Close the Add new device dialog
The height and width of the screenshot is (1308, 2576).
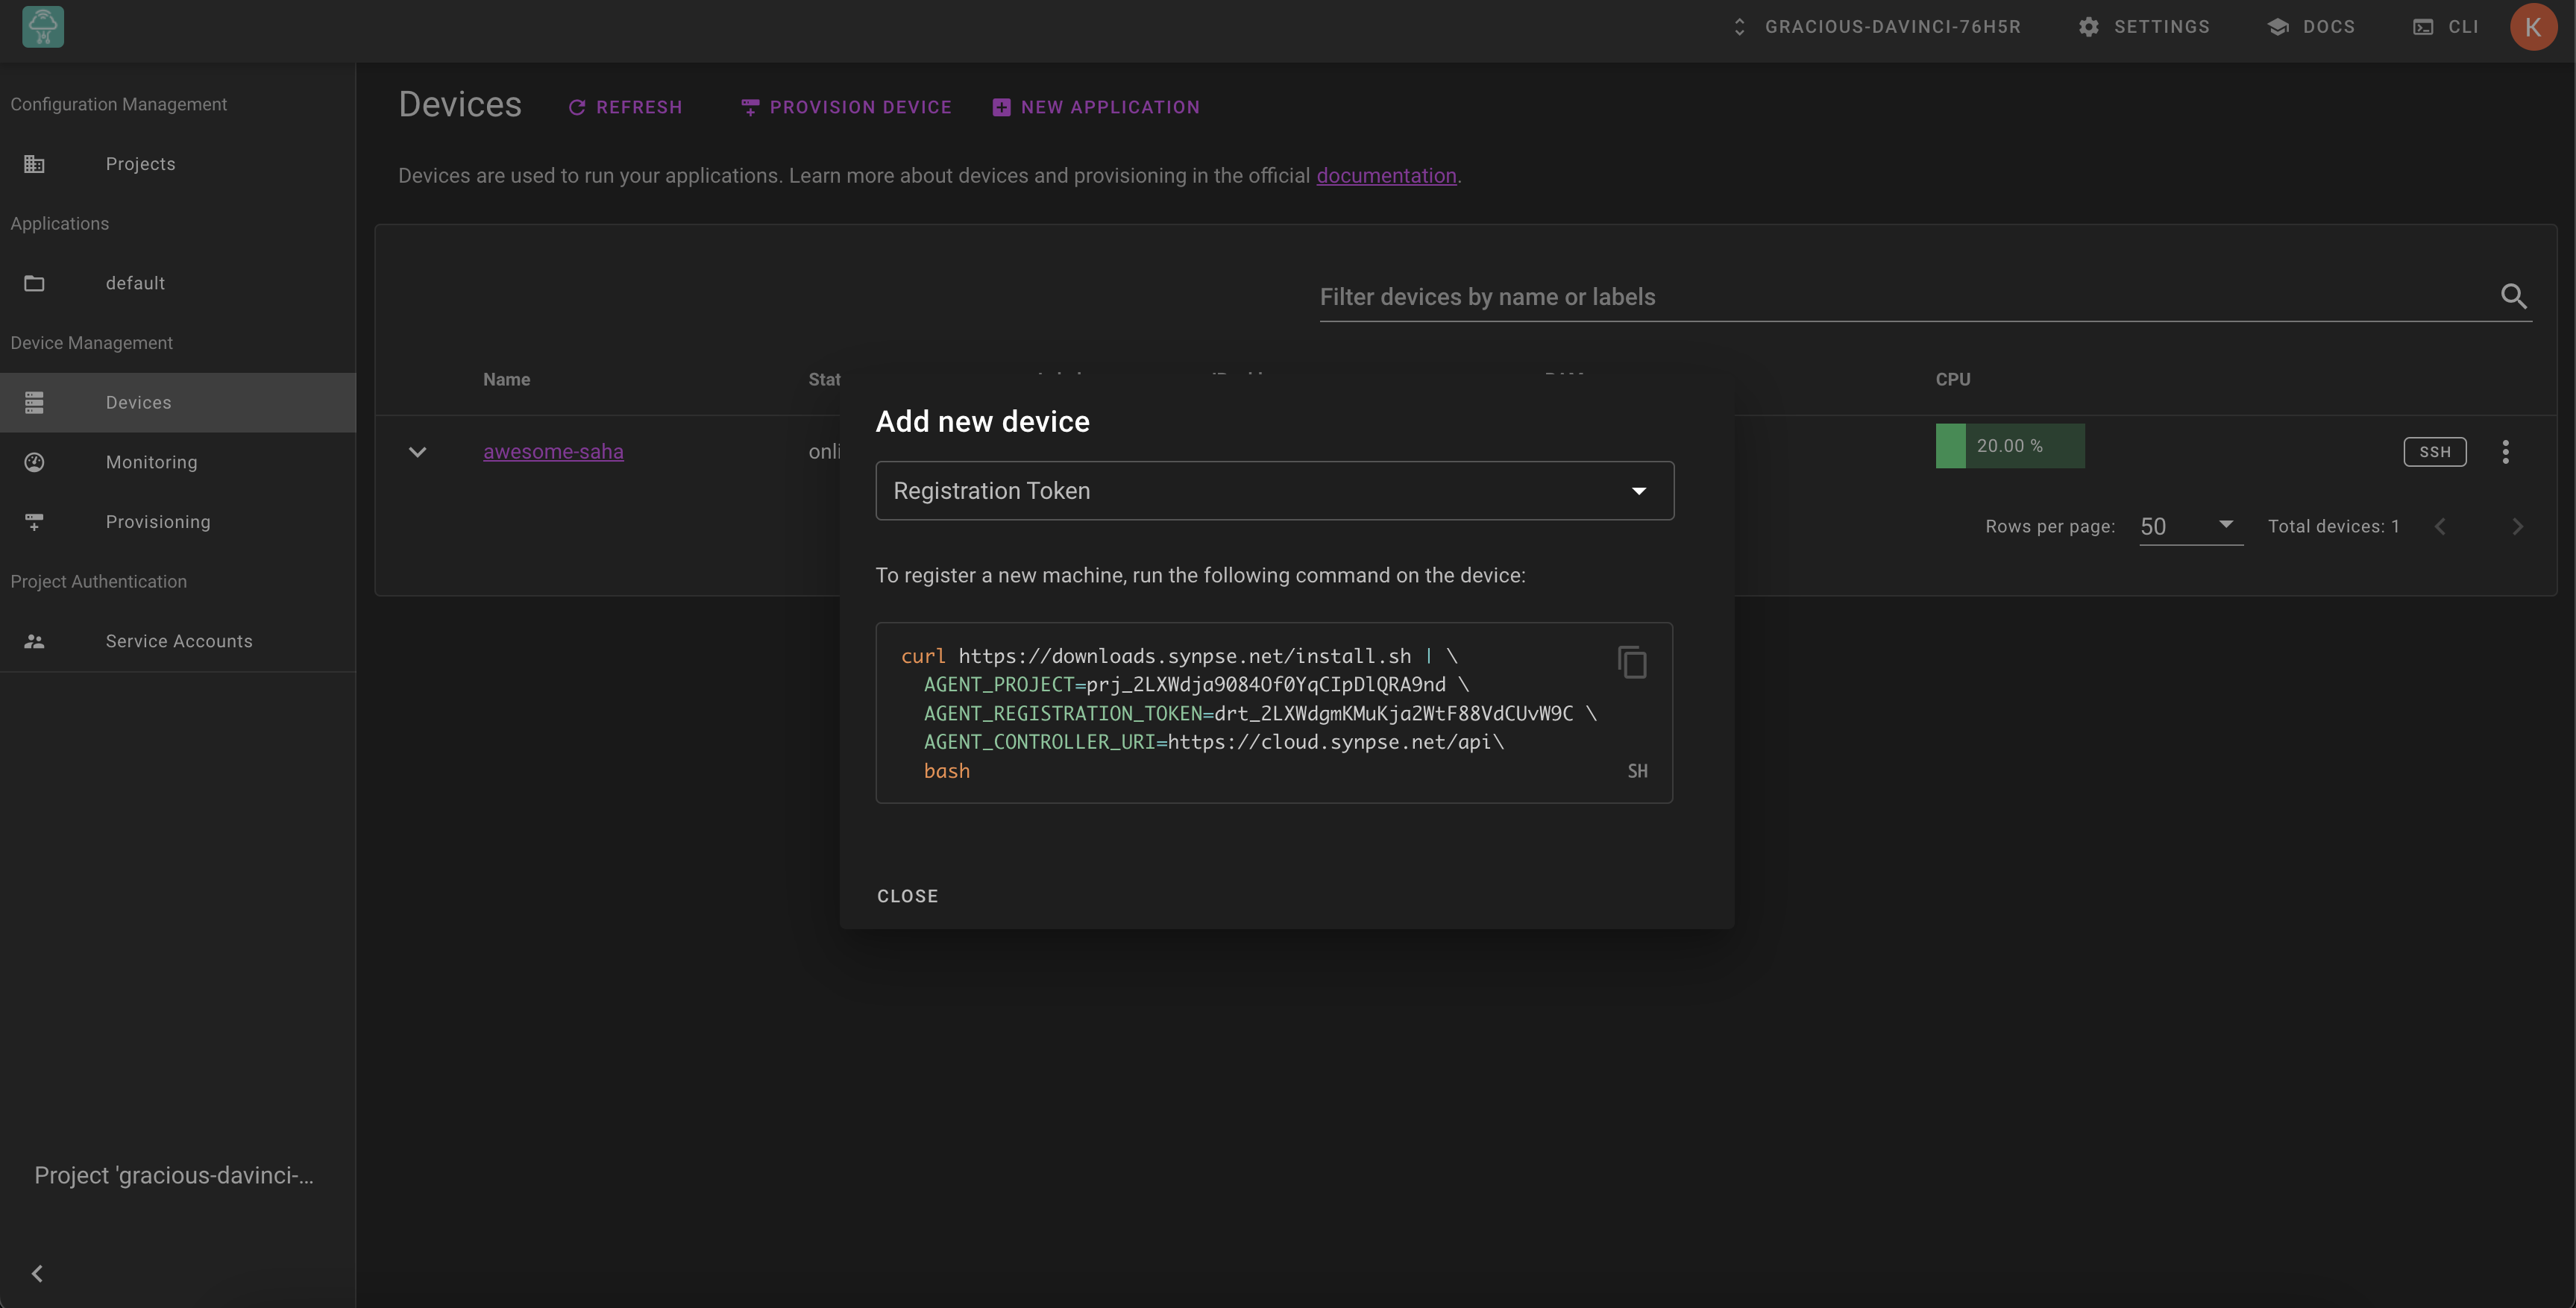(x=907, y=896)
